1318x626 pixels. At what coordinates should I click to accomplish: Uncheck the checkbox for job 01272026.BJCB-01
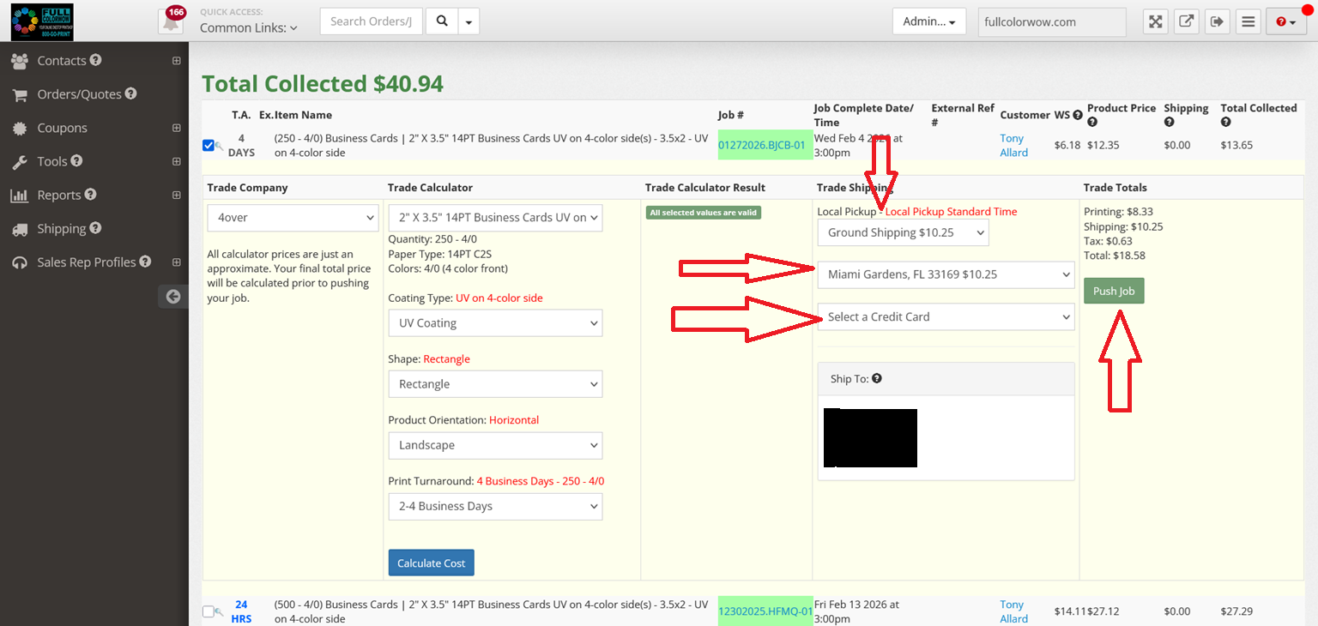(209, 145)
